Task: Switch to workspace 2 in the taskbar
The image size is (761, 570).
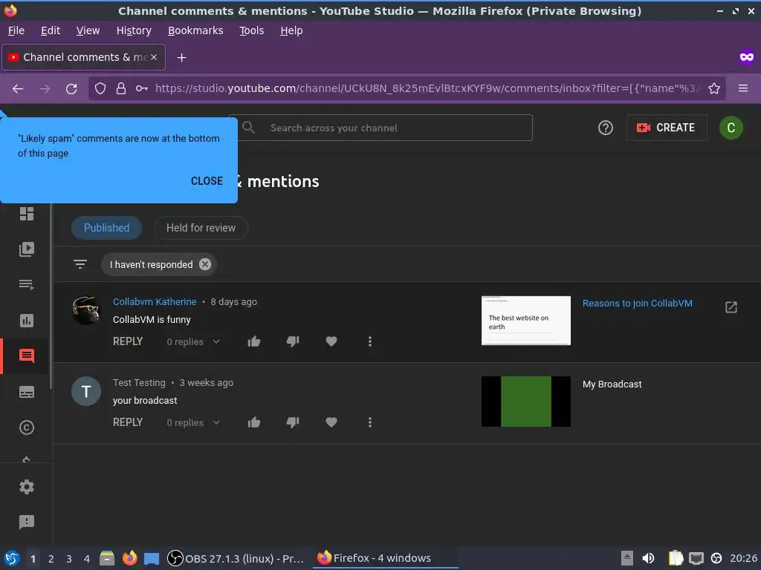Action: (x=51, y=559)
